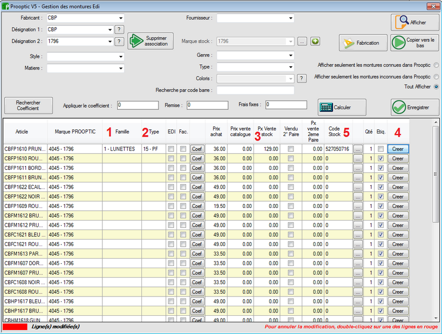
Task: Click Creer for the CBFM1613 PAR row
Action: click(x=398, y=254)
